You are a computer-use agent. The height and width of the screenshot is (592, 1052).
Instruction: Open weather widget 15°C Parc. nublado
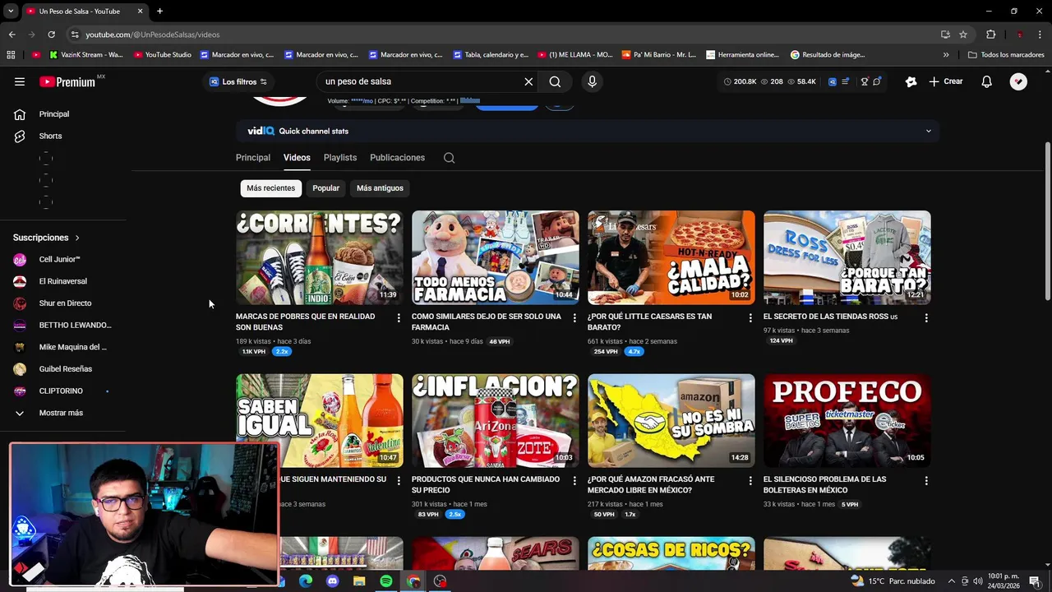(893, 581)
